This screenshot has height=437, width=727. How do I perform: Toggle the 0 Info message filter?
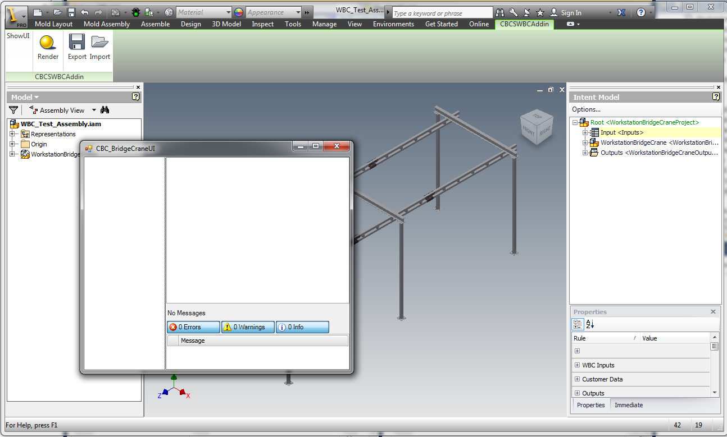coord(302,327)
